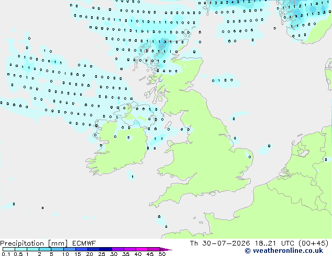Click the '18..21 UTC' time range text
This screenshot has width=332, height=256.
(x=274, y=243)
